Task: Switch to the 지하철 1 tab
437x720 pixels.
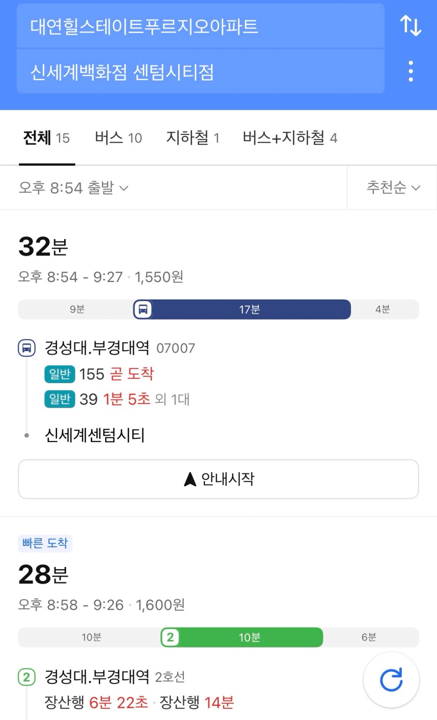Action: point(193,138)
